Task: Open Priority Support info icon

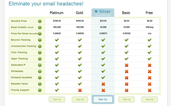Action: [40, 90]
